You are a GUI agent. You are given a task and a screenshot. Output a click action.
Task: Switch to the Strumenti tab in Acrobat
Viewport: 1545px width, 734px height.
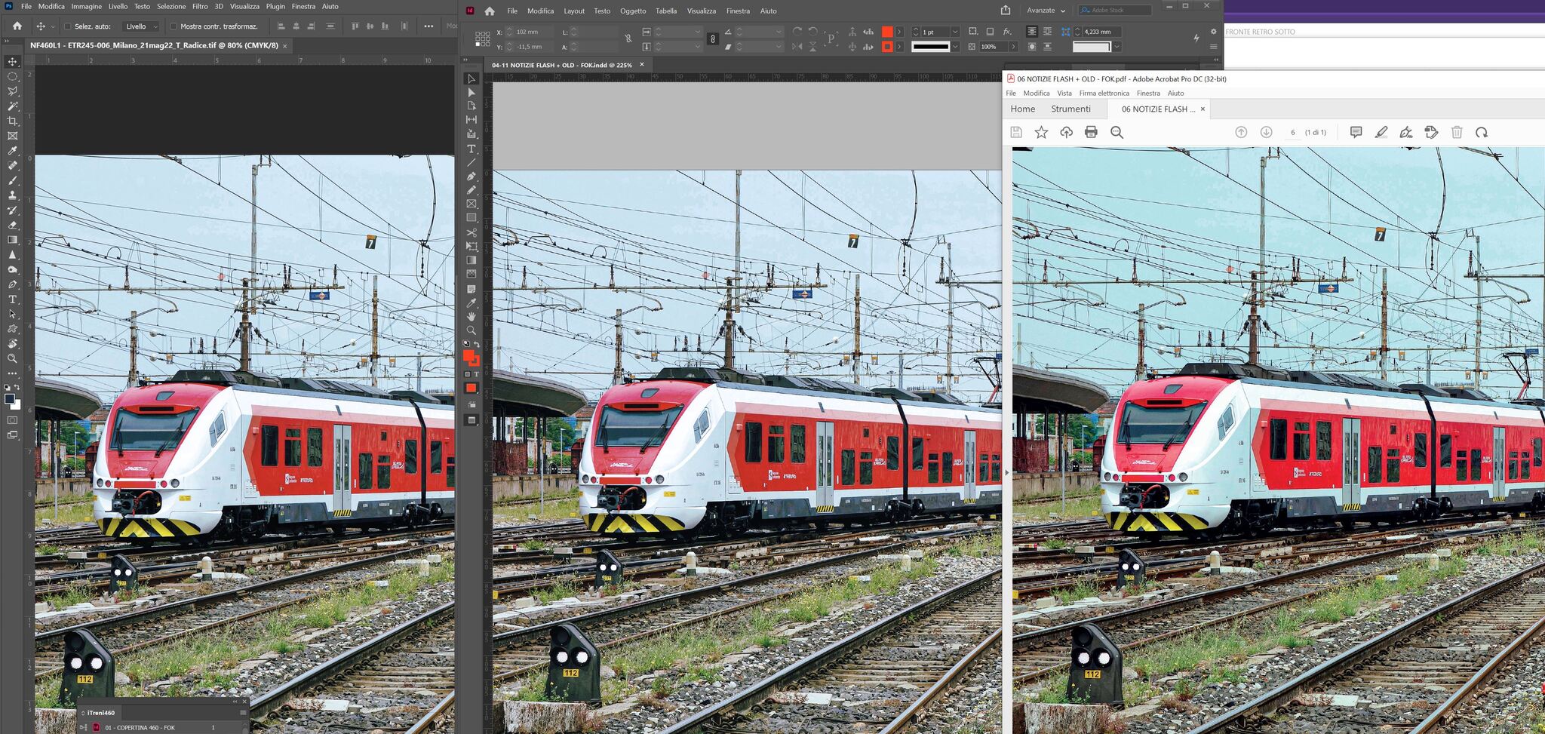coord(1071,109)
